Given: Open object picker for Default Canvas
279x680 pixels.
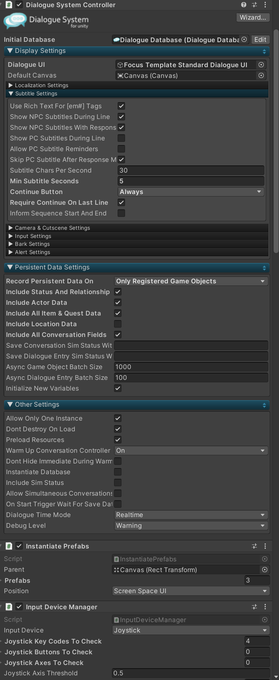Looking at the screenshot, I should point(261,75).
